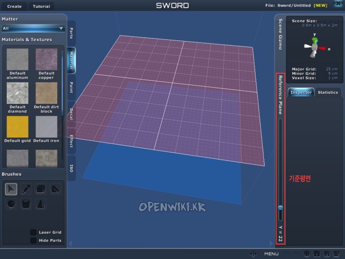Collapse right panel with the right arrow

pyautogui.click(x=271, y=243)
